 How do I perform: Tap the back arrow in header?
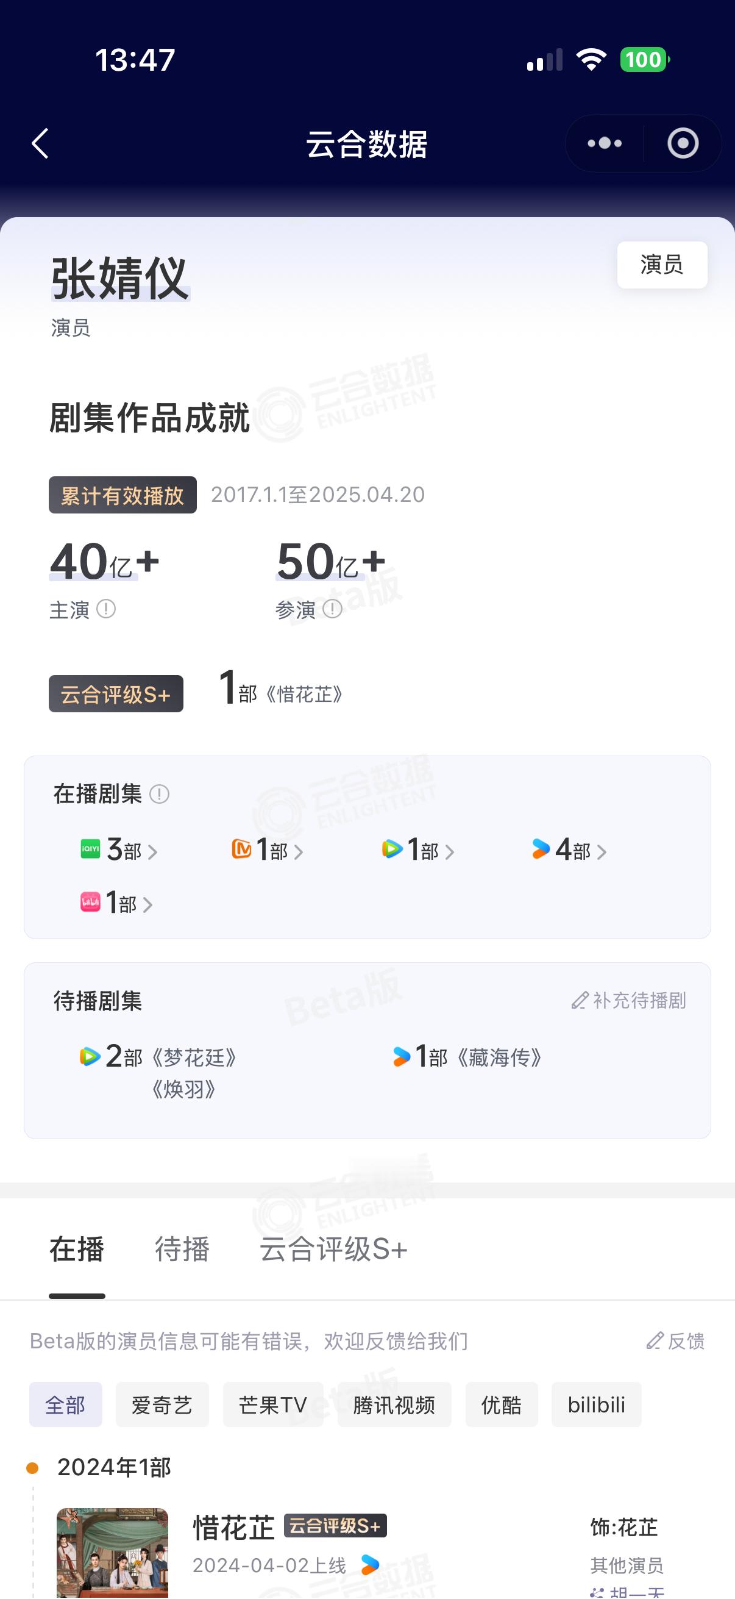[40, 143]
